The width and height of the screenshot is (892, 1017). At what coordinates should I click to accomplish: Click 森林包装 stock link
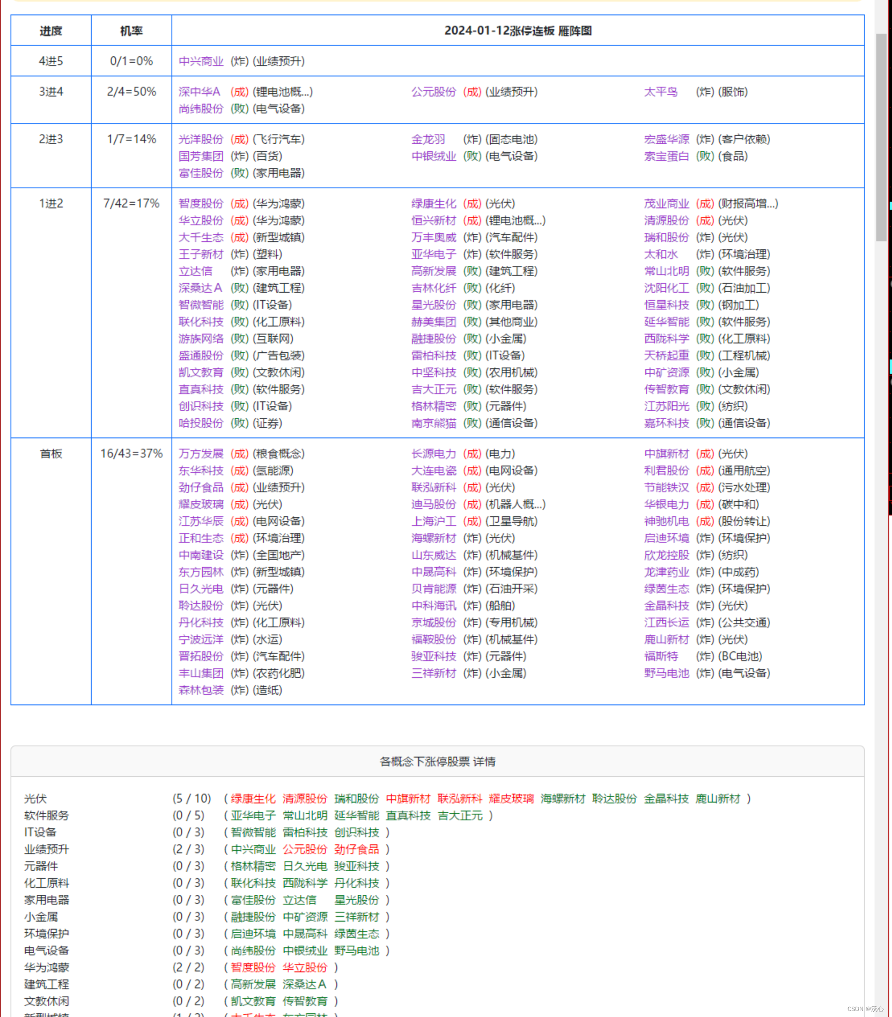(201, 690)
